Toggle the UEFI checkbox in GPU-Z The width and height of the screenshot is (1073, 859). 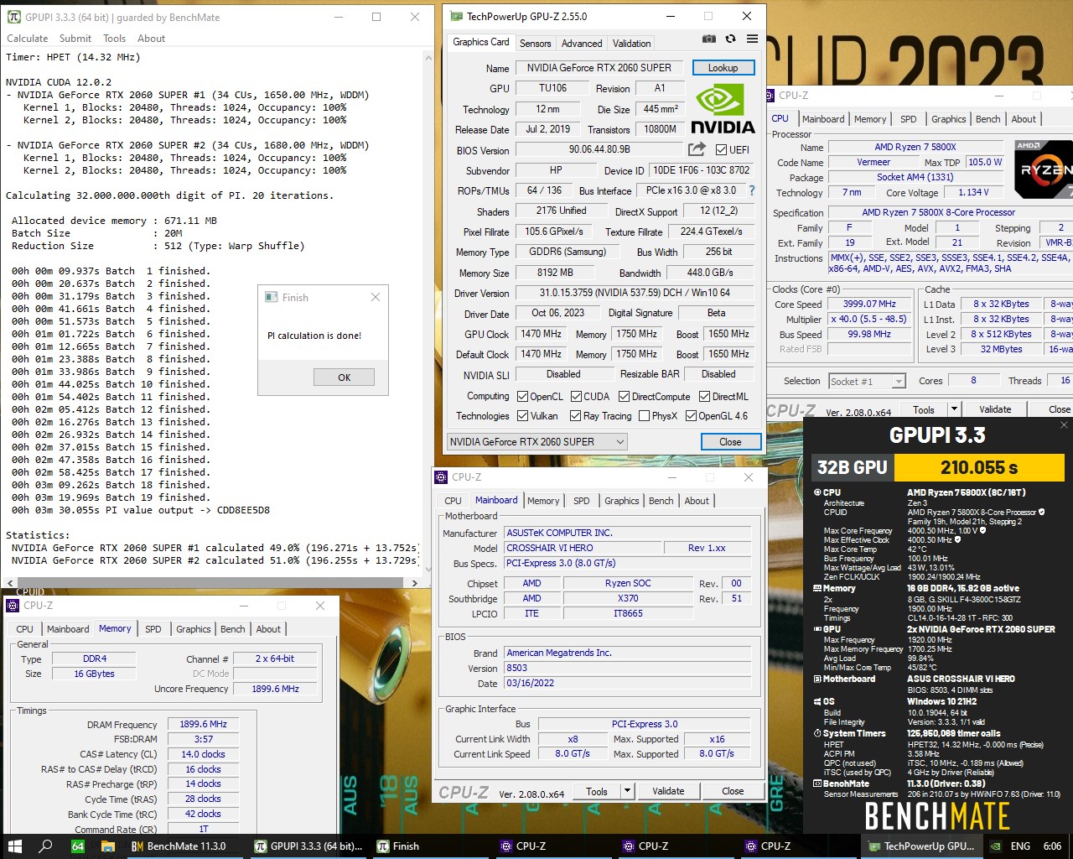pyautogui.click(x=721, y=150)
